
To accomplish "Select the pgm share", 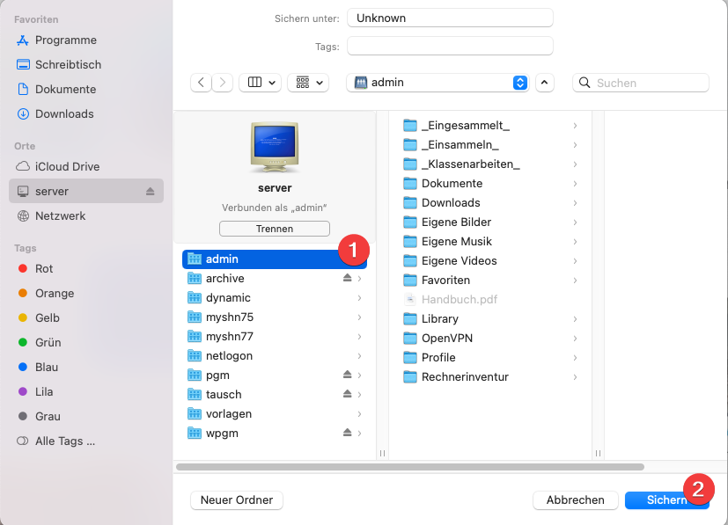I will [275, 376].
